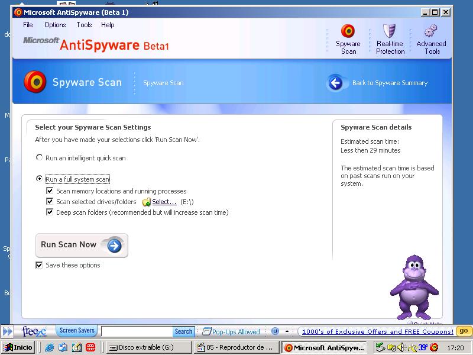Screen dimensions: 473x355
Task: Open Advanced Tools gears icon
Action: pos(431,31)
